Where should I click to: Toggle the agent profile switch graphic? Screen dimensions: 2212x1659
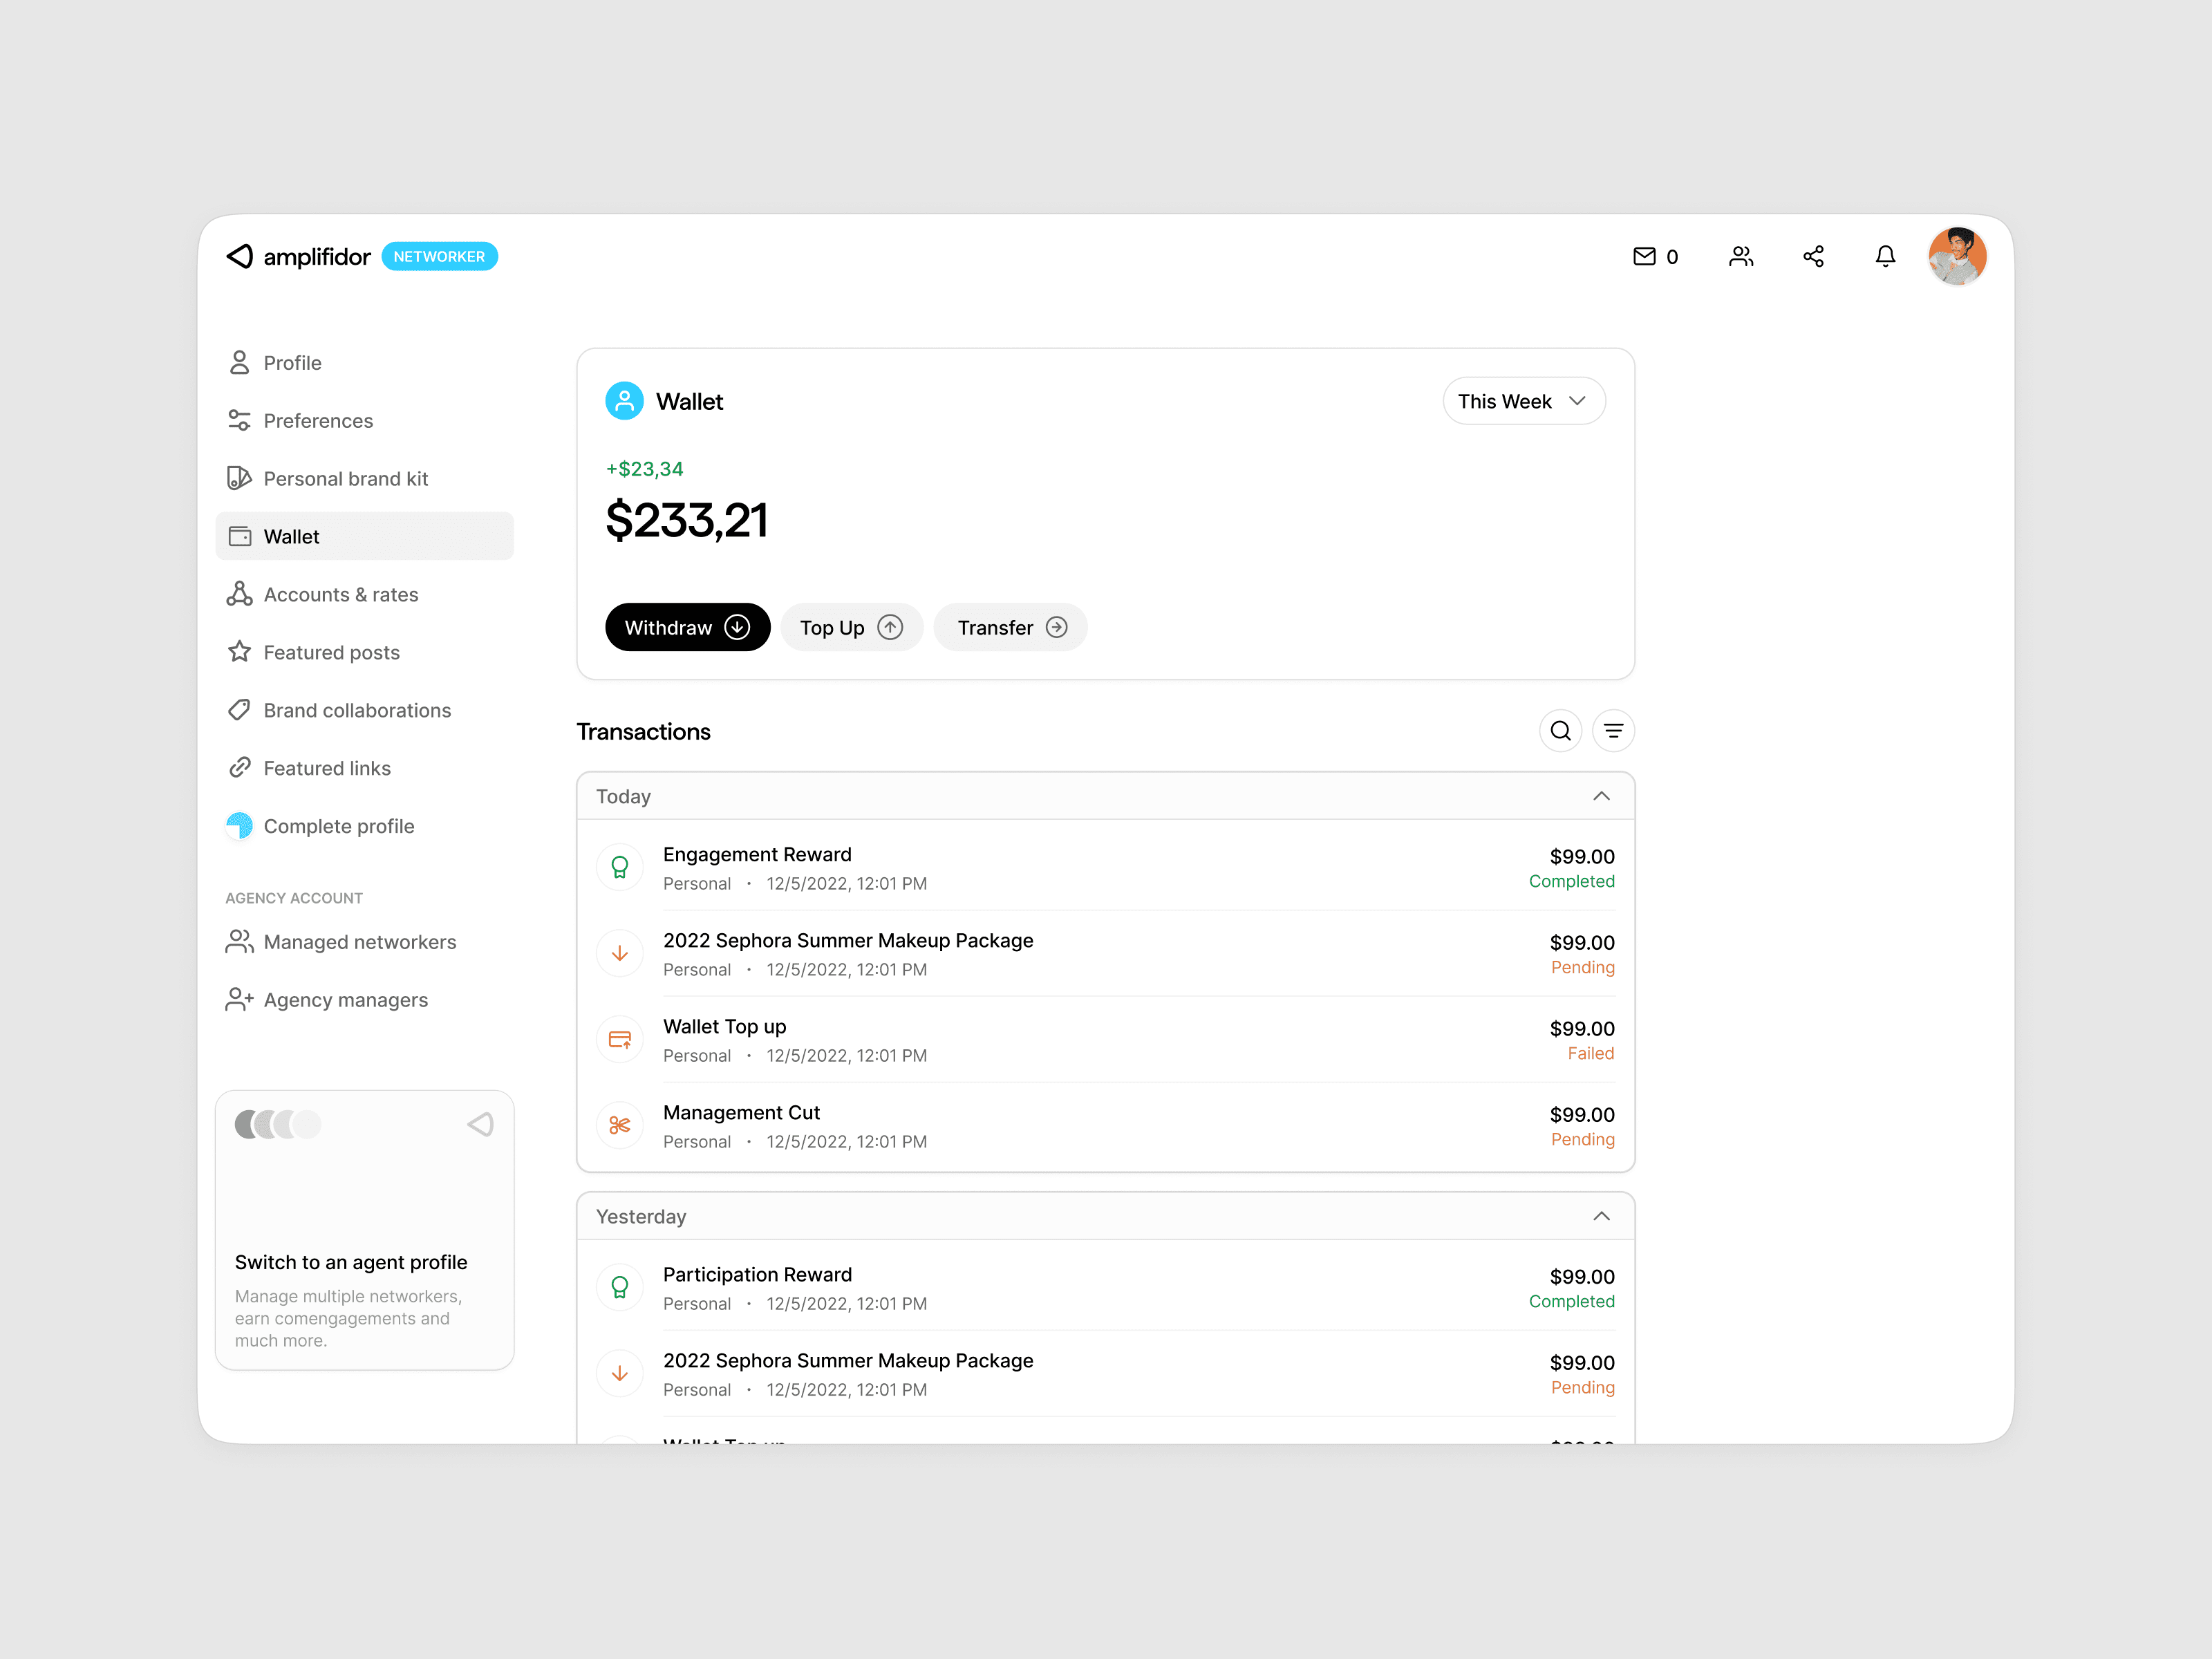[278, 1124]
